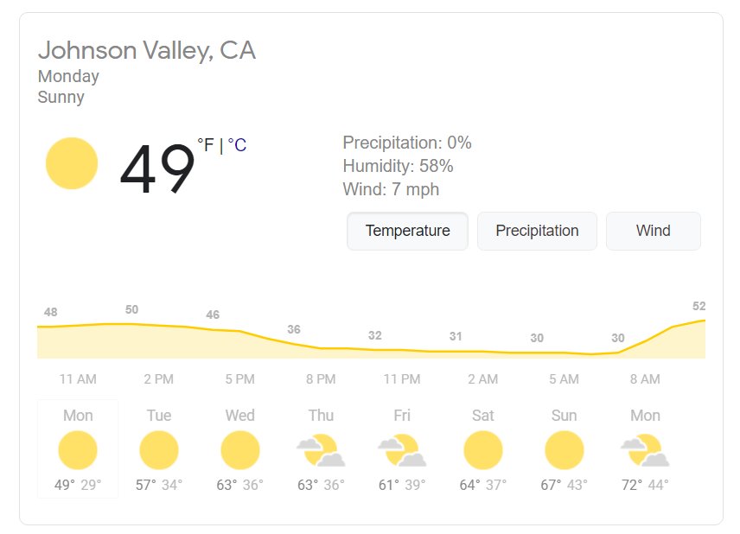Click Sunday's 67° 43° temperatures
This screenshot has height=534, width=740.
[x=565, y=485]
